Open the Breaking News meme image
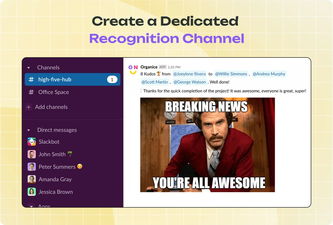The image size is (333, 225). pos(207,145)
